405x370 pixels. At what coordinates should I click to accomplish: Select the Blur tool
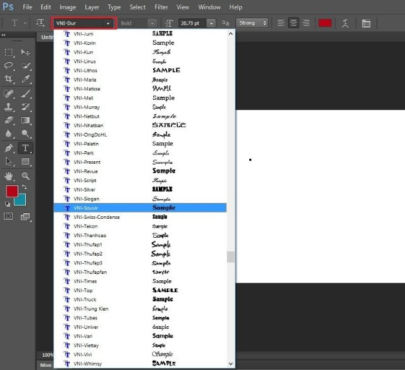click(9, 133)
